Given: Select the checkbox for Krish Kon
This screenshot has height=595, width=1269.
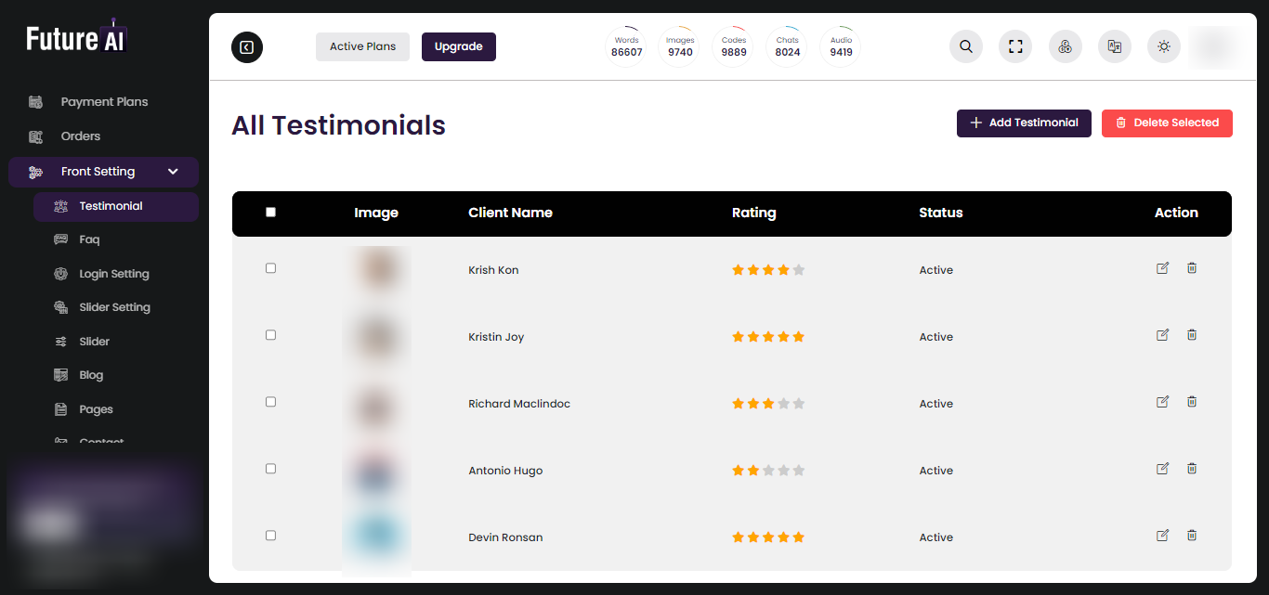Looking at the screenshot, I should pos(271,268).
